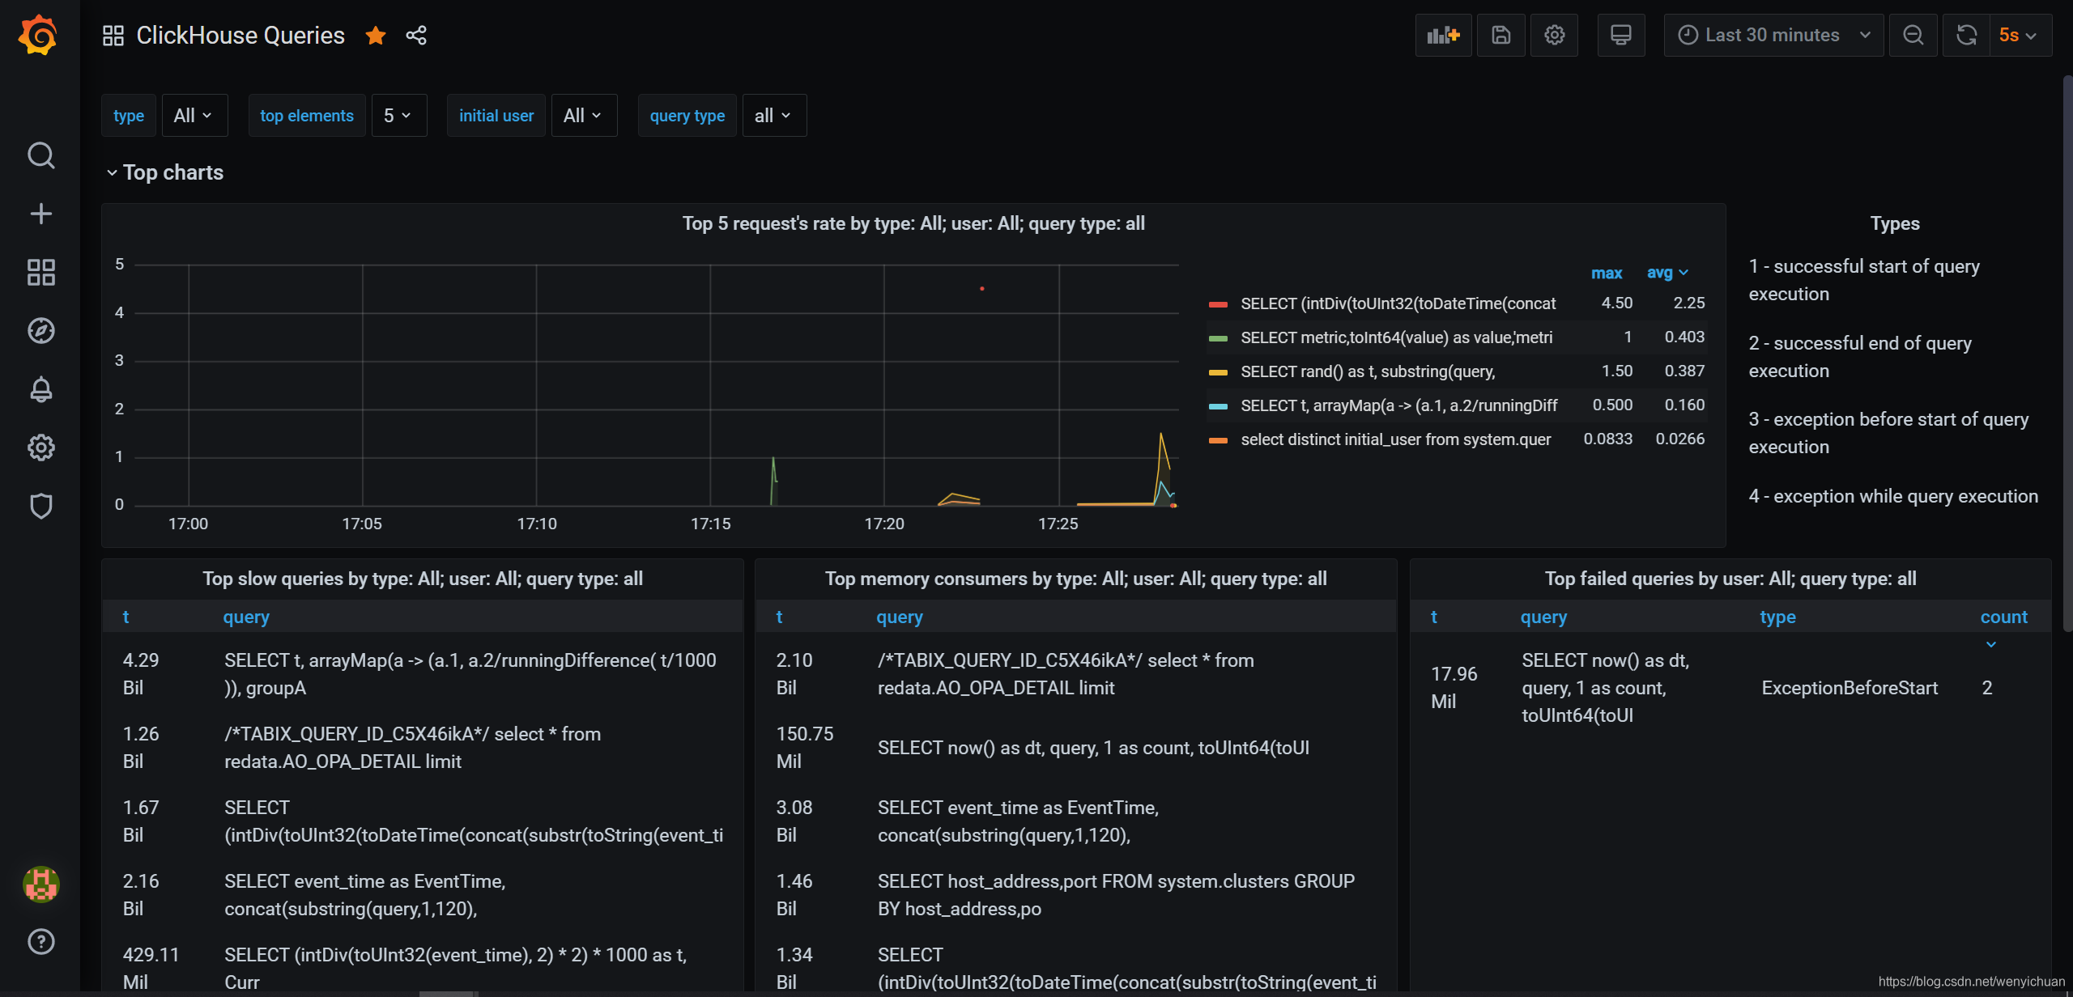Share the dashboard via share icon
Viewport: 2073px width, 997px height.
(416, 36)
